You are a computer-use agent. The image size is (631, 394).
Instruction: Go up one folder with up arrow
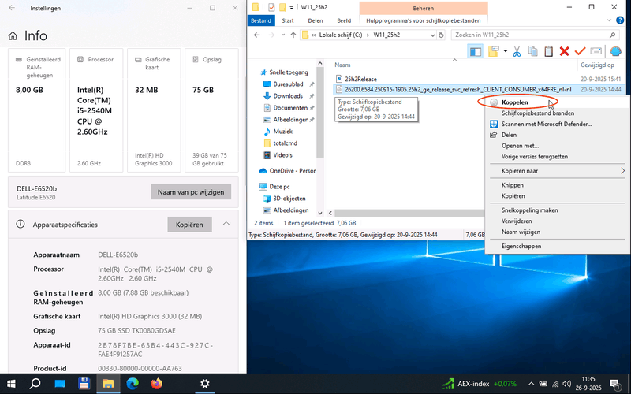tap(293, 35)
